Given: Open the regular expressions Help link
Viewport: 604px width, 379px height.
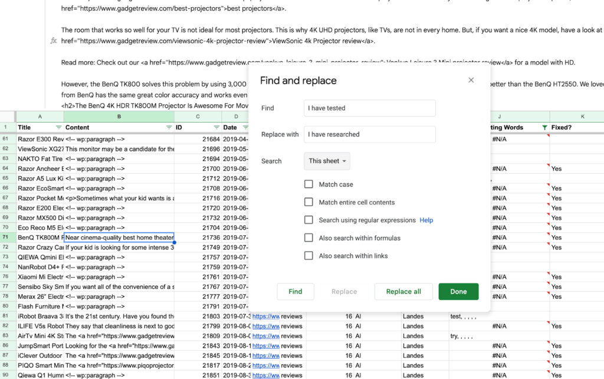Looking at the screenshot, I should [426, 220].
